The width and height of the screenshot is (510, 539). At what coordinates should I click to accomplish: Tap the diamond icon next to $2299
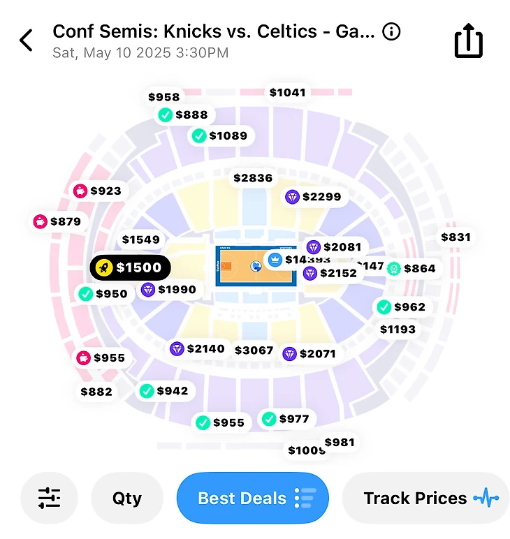click(x=292, y=197)
